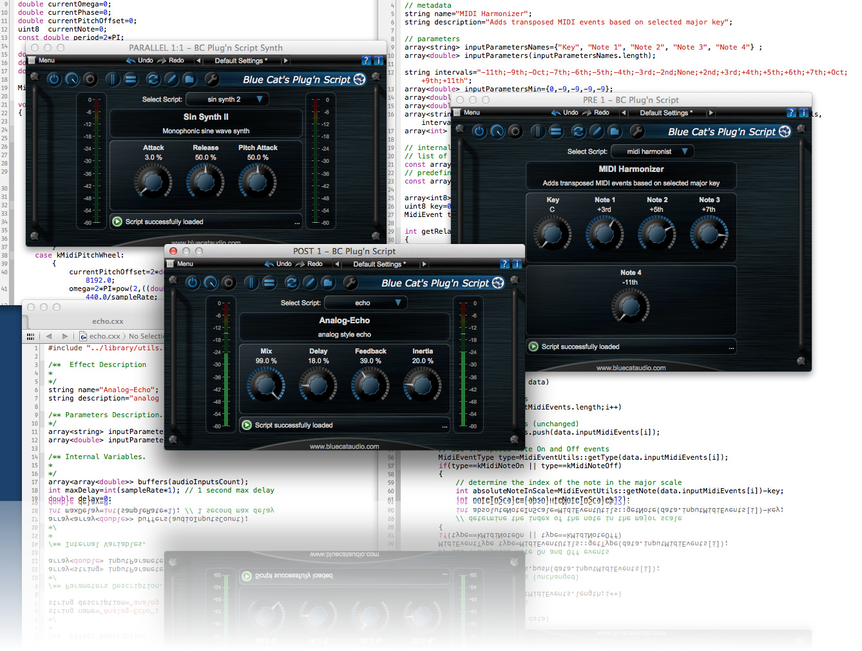
Task: Click echo.cxx in editor path bar
Action: [100, 336]
